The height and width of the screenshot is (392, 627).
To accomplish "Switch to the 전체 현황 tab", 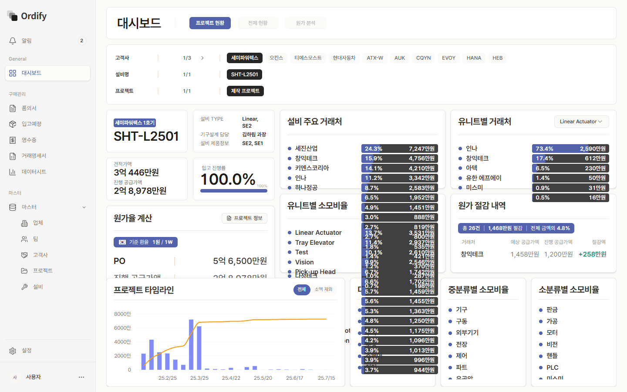I will point(258,23).
